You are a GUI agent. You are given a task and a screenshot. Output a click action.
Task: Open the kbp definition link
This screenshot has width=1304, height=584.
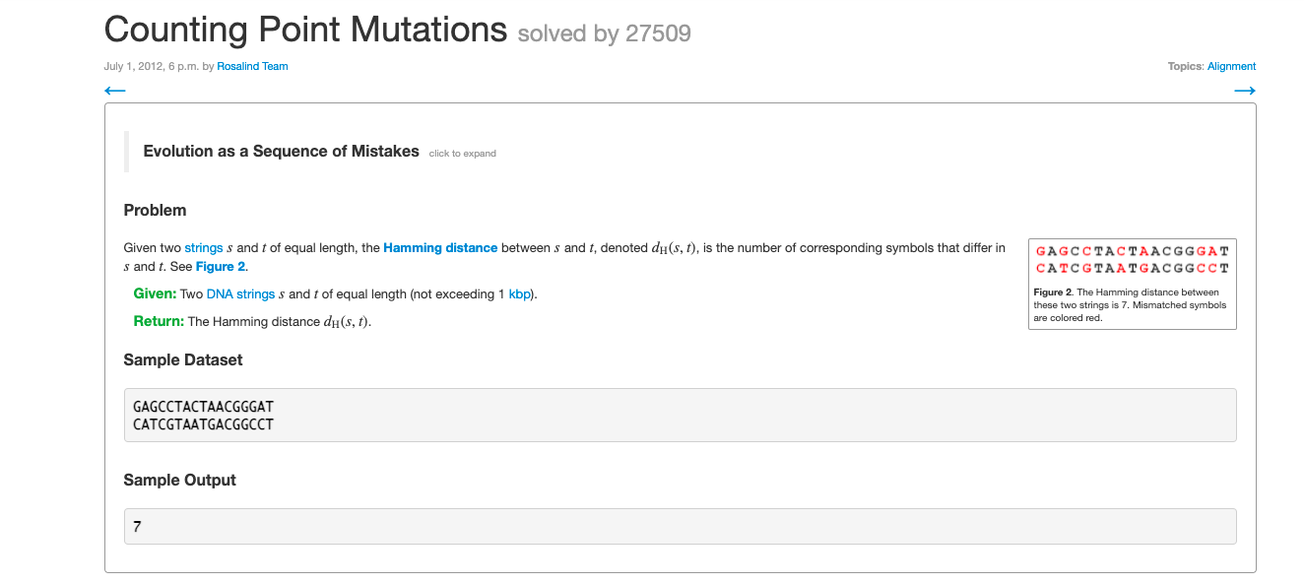click(x=519, y=293)
